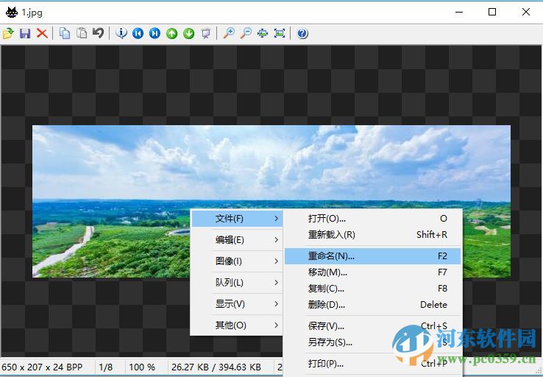
Task: Toggle fullscreen view icon
Action: tap(280, 33)
